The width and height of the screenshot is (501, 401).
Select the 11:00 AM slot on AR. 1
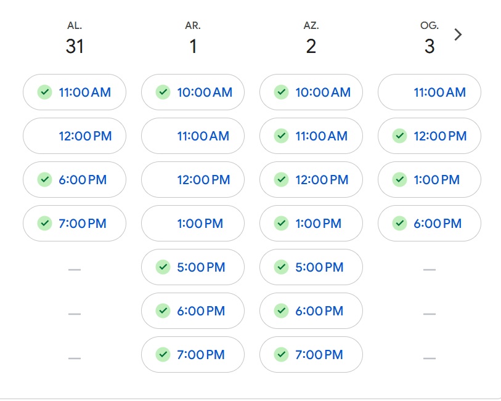(x=193, y=136)
